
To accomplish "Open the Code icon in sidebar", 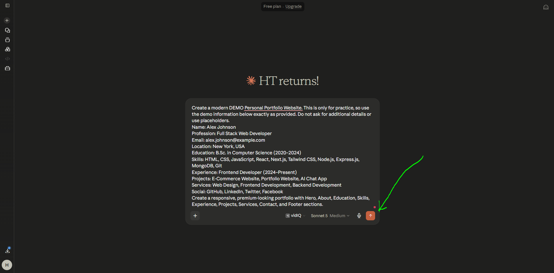I will coord(8,59).
